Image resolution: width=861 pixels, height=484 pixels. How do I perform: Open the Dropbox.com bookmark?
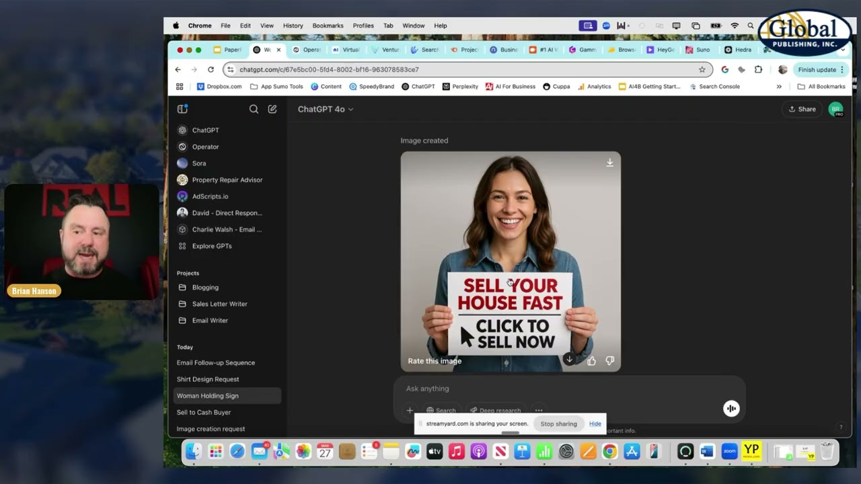pyautogui.click(x=219, y=87)
